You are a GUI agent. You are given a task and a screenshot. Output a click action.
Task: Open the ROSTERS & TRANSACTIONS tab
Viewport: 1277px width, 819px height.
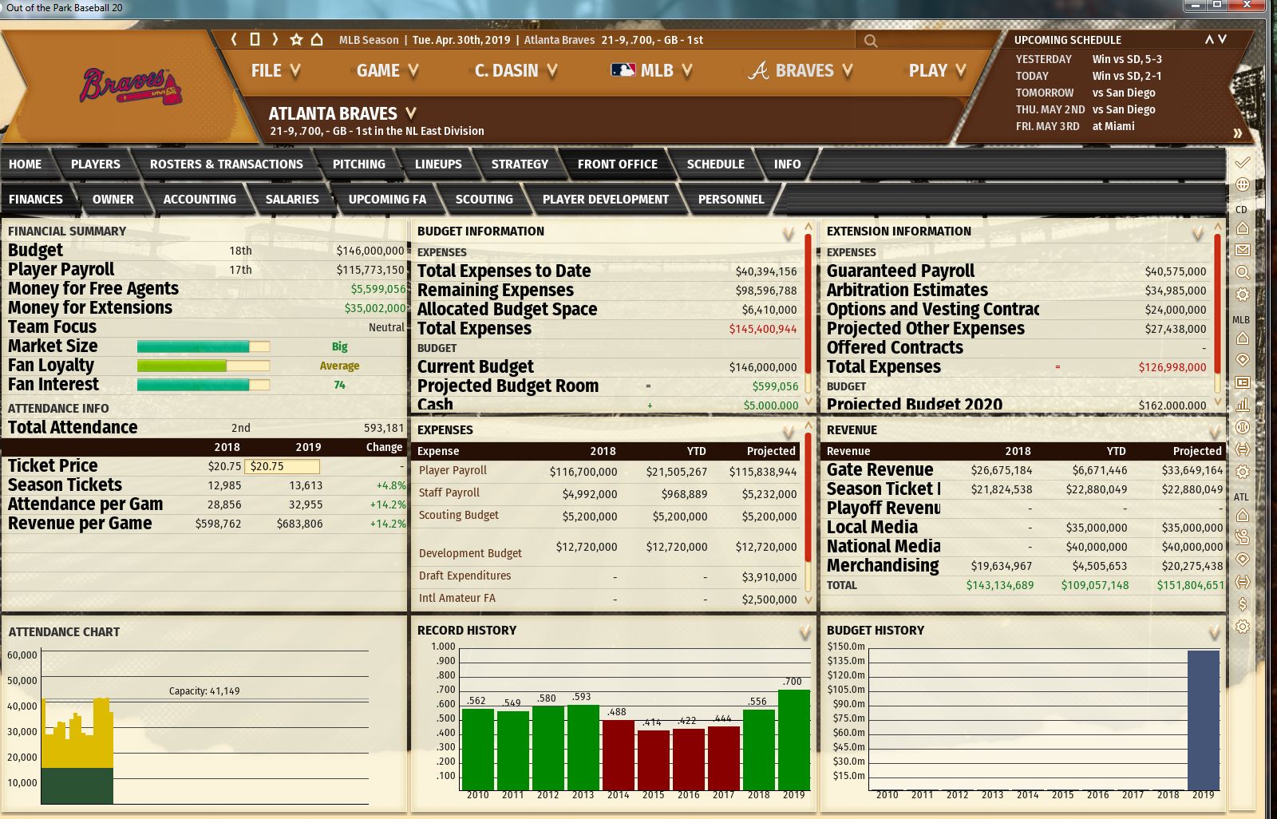226,164
